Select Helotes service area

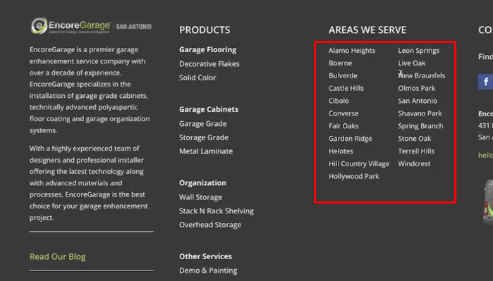(341, 151)
